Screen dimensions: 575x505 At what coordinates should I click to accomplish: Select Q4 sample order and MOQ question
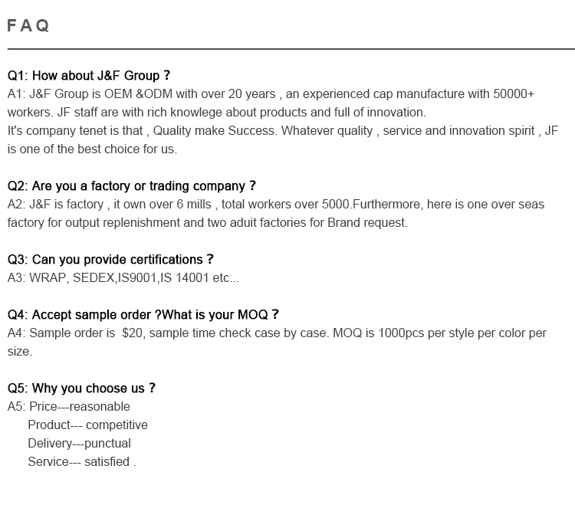[143, 315]
